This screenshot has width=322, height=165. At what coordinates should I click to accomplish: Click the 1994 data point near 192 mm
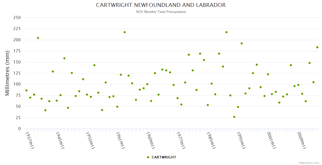(242, 43)
